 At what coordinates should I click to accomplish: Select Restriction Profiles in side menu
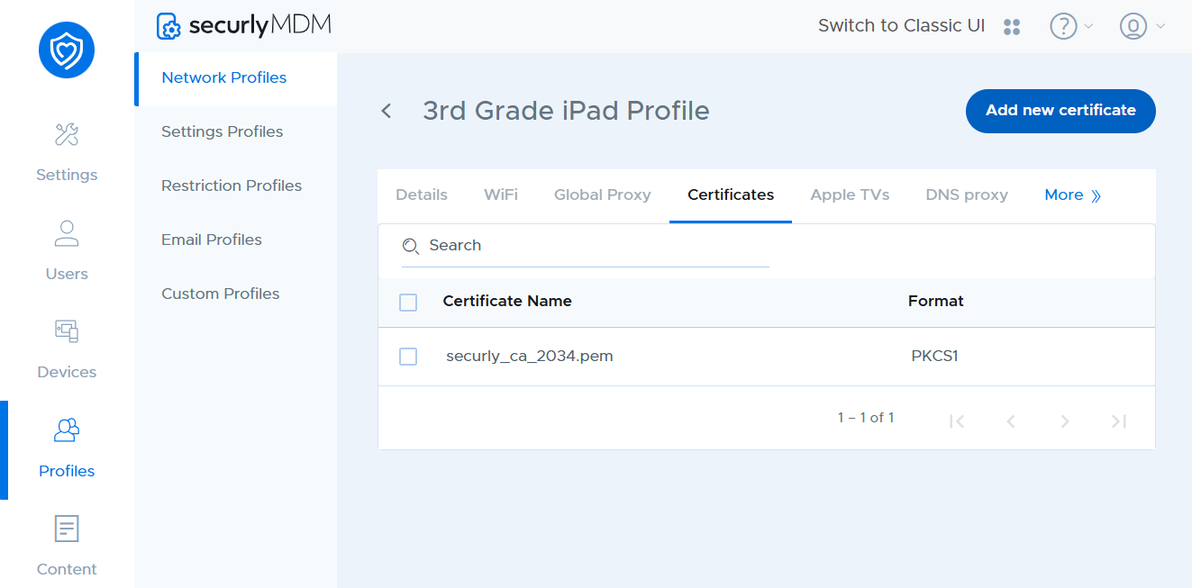tap(232, 185)
